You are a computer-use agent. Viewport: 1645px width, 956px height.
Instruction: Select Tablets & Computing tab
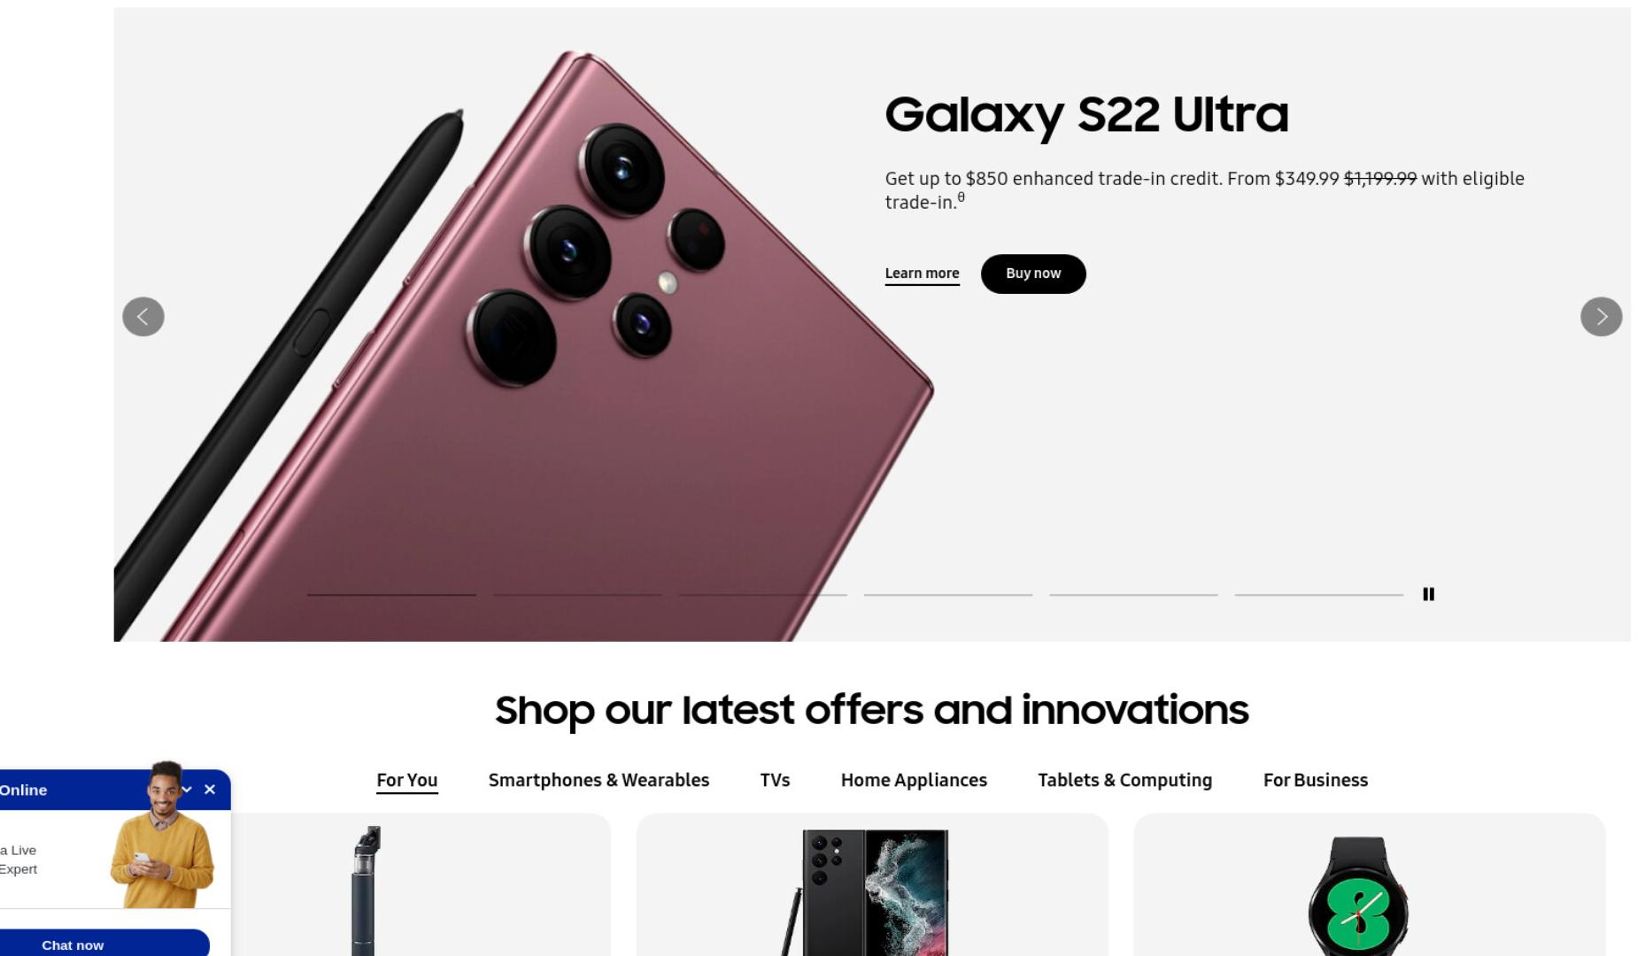[x=1124, y=781]
